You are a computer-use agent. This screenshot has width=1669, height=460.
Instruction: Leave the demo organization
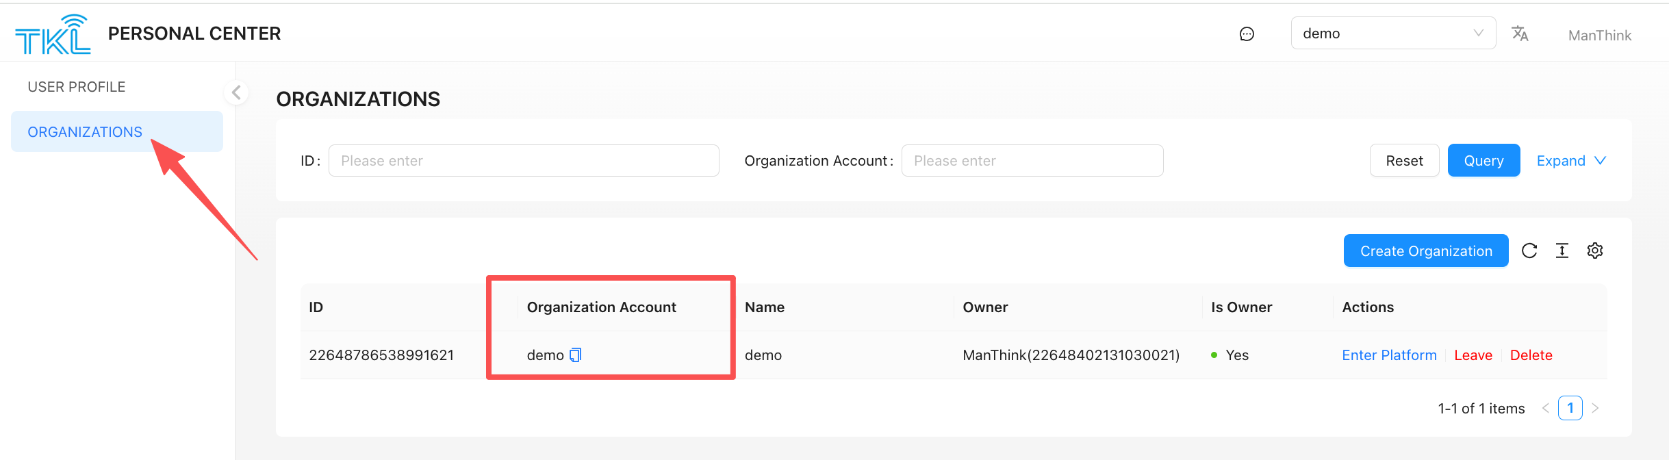point(1473,355)
